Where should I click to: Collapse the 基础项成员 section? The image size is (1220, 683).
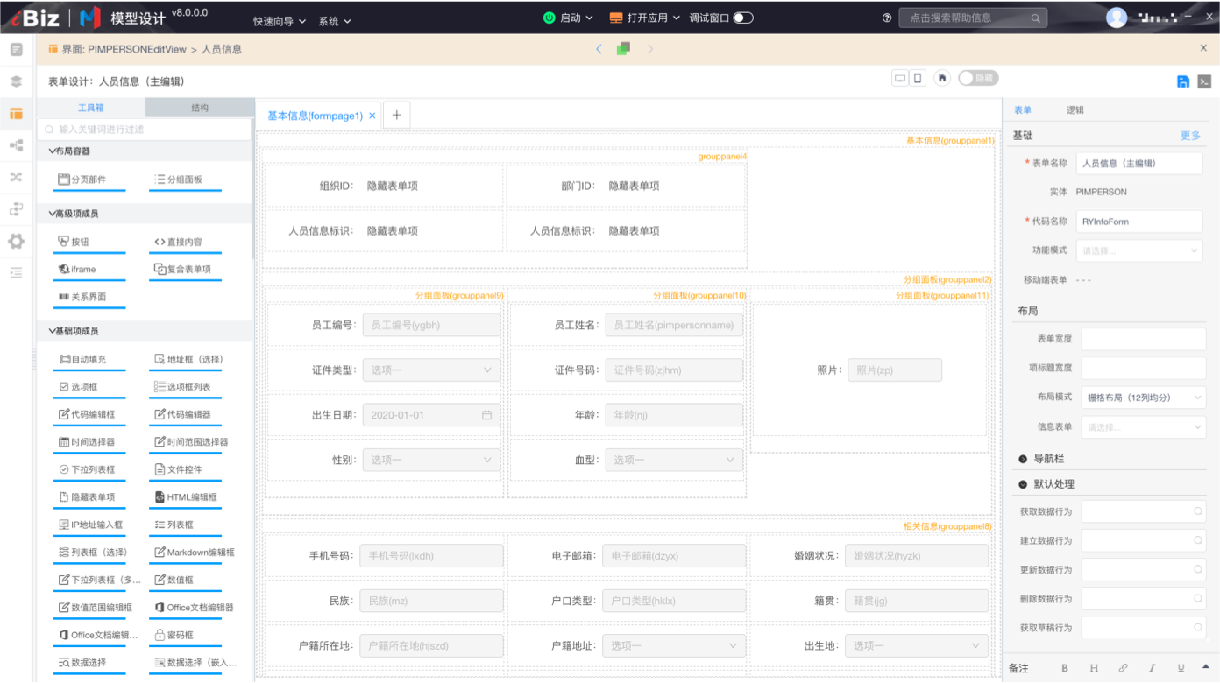point(144,331)
